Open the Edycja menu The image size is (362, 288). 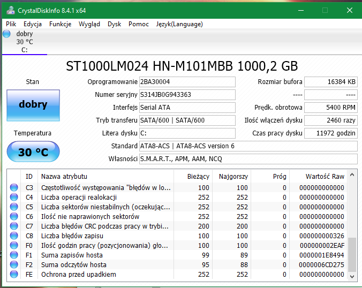pyautogui.click(x=33, y=24)
